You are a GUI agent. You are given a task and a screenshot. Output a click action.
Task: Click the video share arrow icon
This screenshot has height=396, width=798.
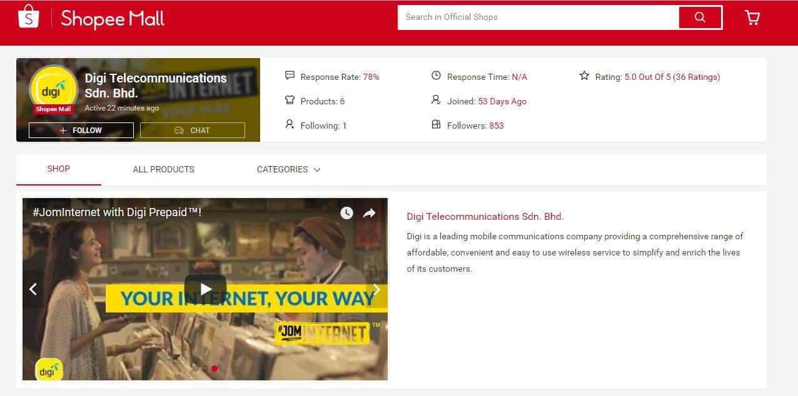pyautogui.click(x=369, y=213)
